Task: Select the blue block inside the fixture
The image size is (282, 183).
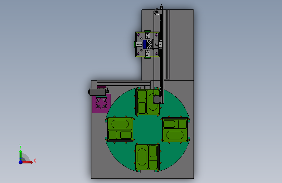Action: point(145,44)
